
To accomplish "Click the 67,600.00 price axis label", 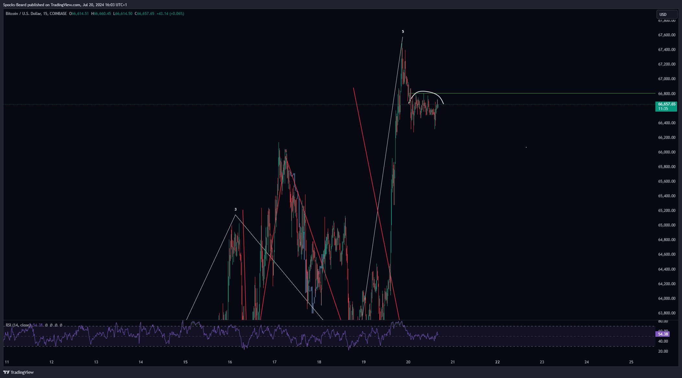I will 667,35.
